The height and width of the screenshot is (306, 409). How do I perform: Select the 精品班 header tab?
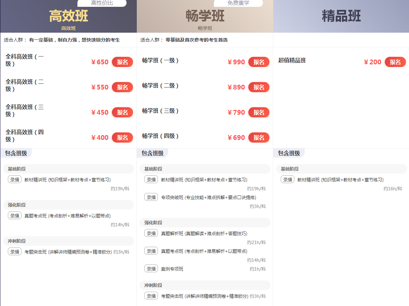tap(341, 16)
